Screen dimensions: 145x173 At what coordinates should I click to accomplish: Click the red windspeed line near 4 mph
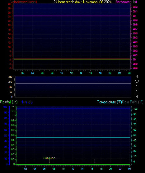point(72,59)
